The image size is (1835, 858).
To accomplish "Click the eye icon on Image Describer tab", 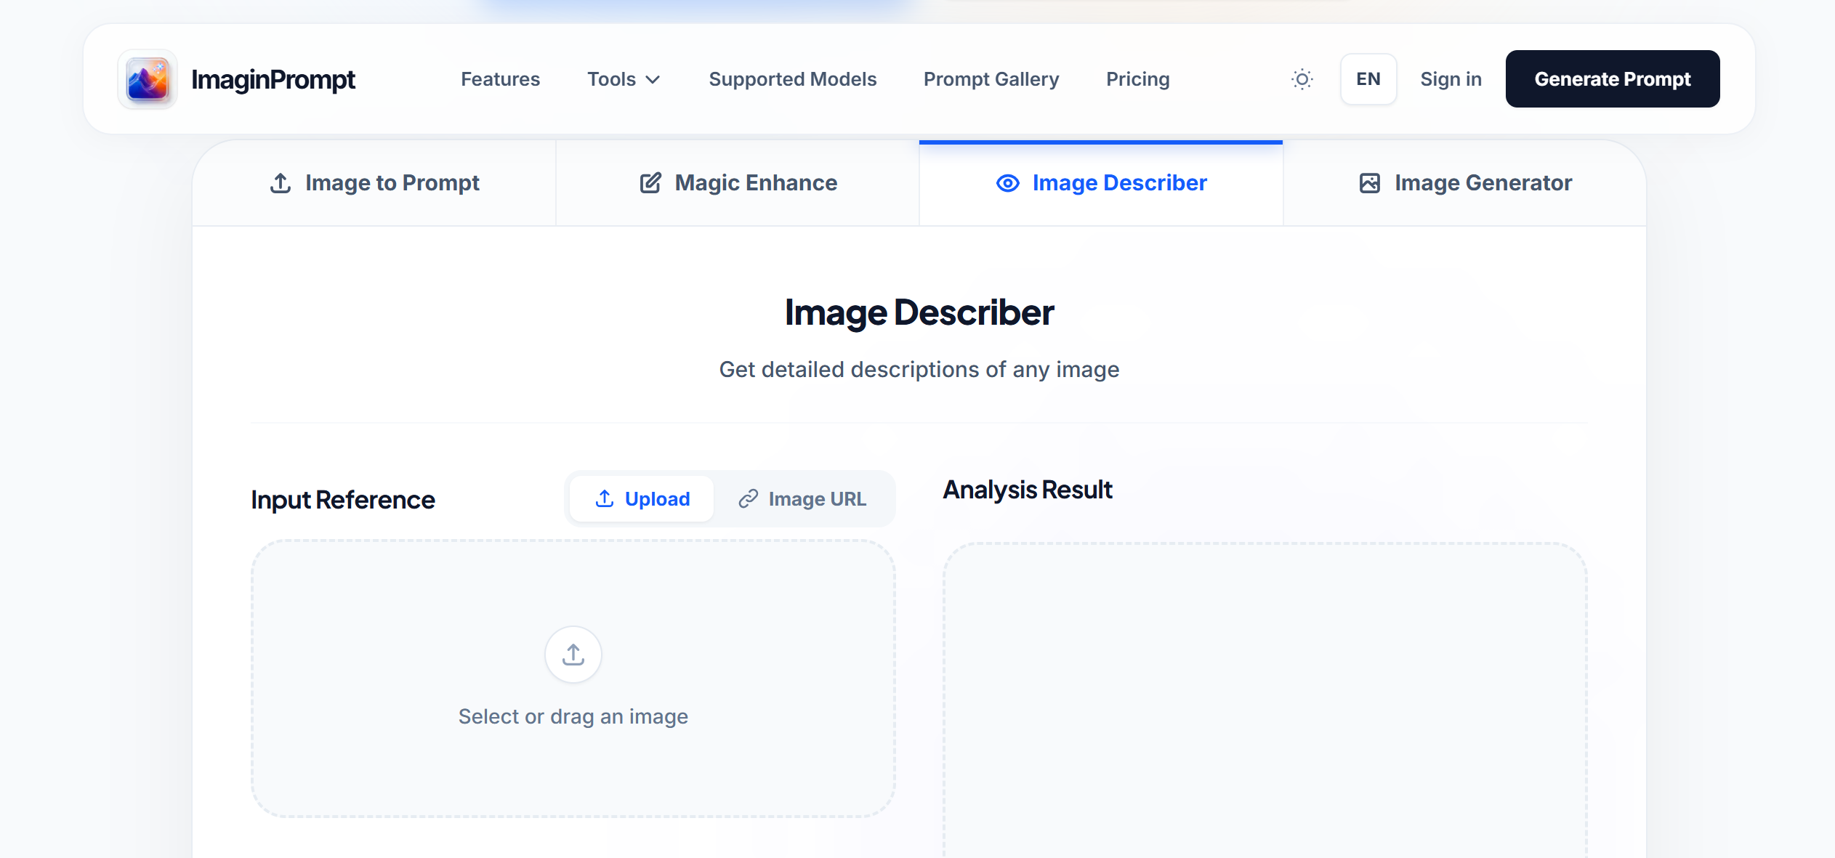I will (x=1007, y=183).
